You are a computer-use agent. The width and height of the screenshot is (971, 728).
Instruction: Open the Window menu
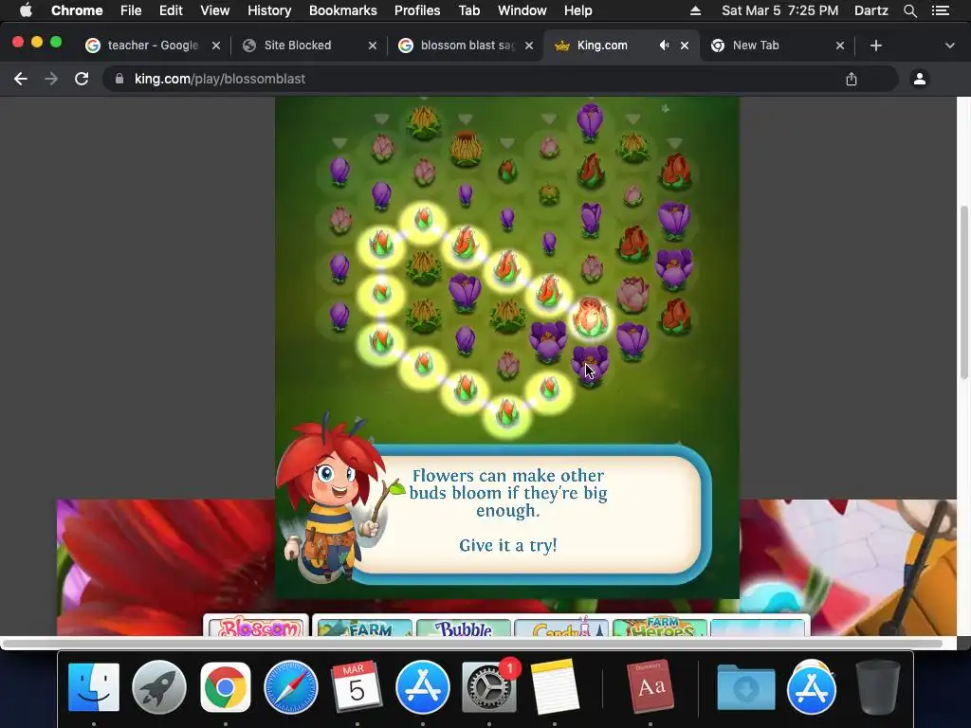pyautogui.click(x=522, y=10)
